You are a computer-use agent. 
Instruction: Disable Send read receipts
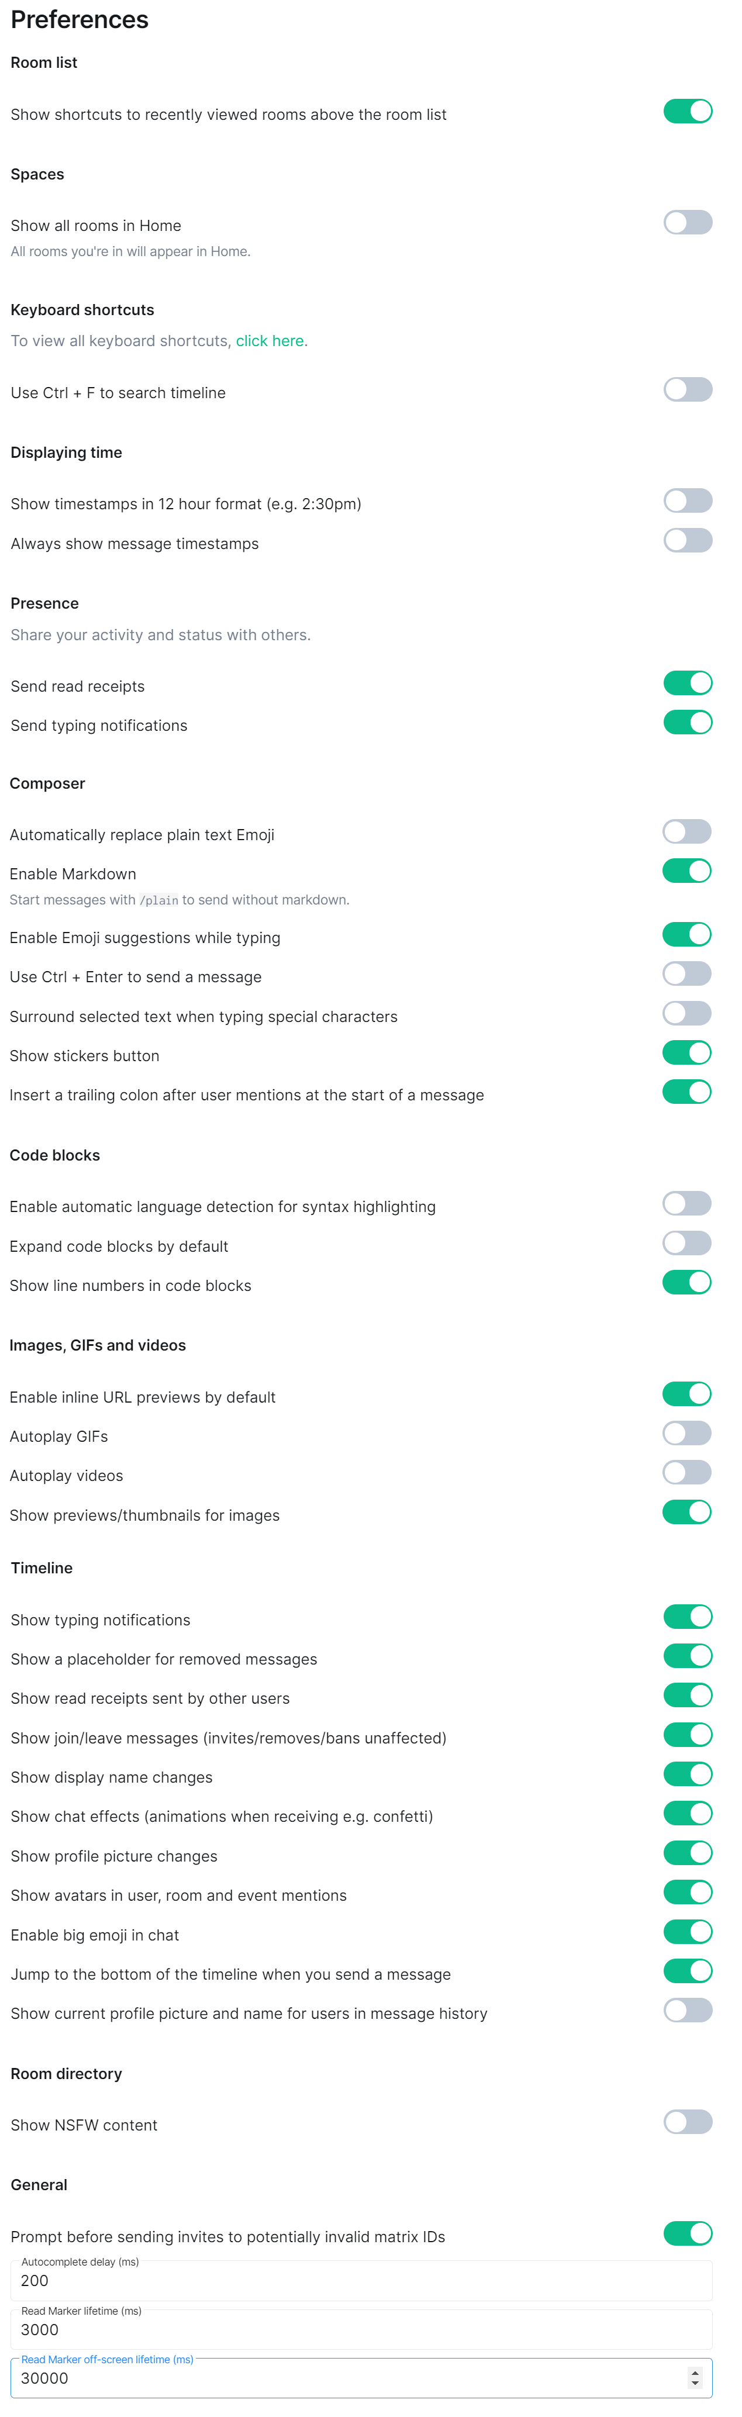[688, 683]
